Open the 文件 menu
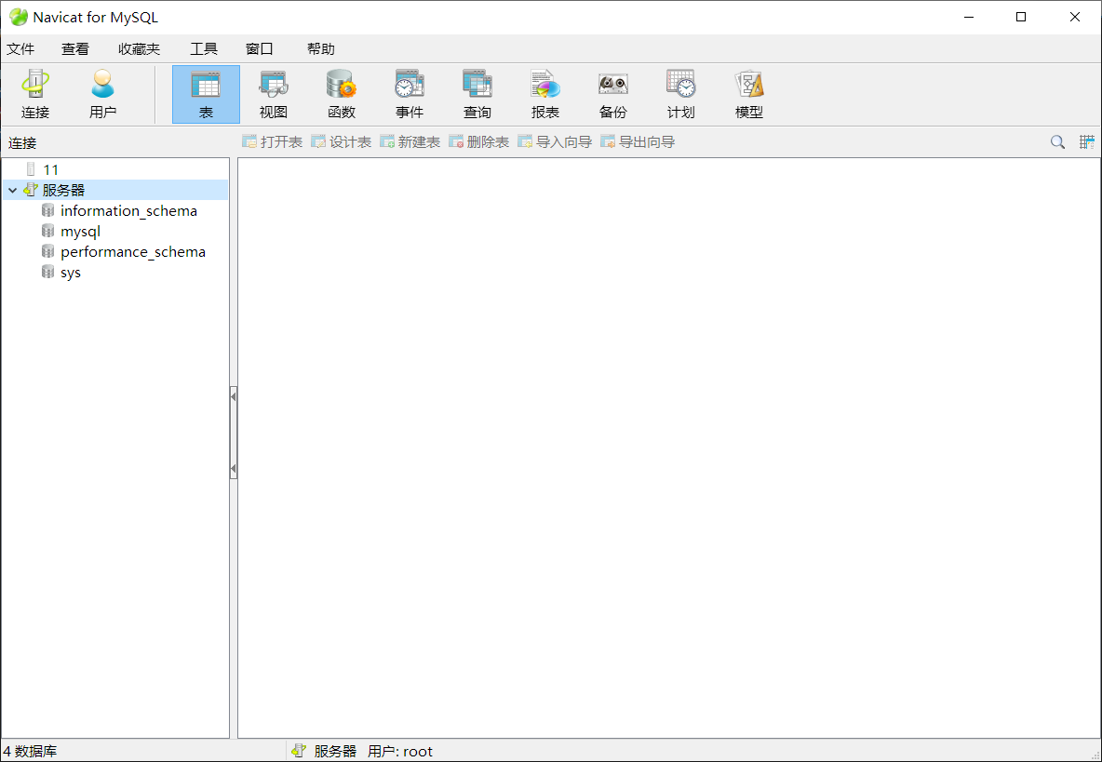1102x762 pixels. [20, 48]
